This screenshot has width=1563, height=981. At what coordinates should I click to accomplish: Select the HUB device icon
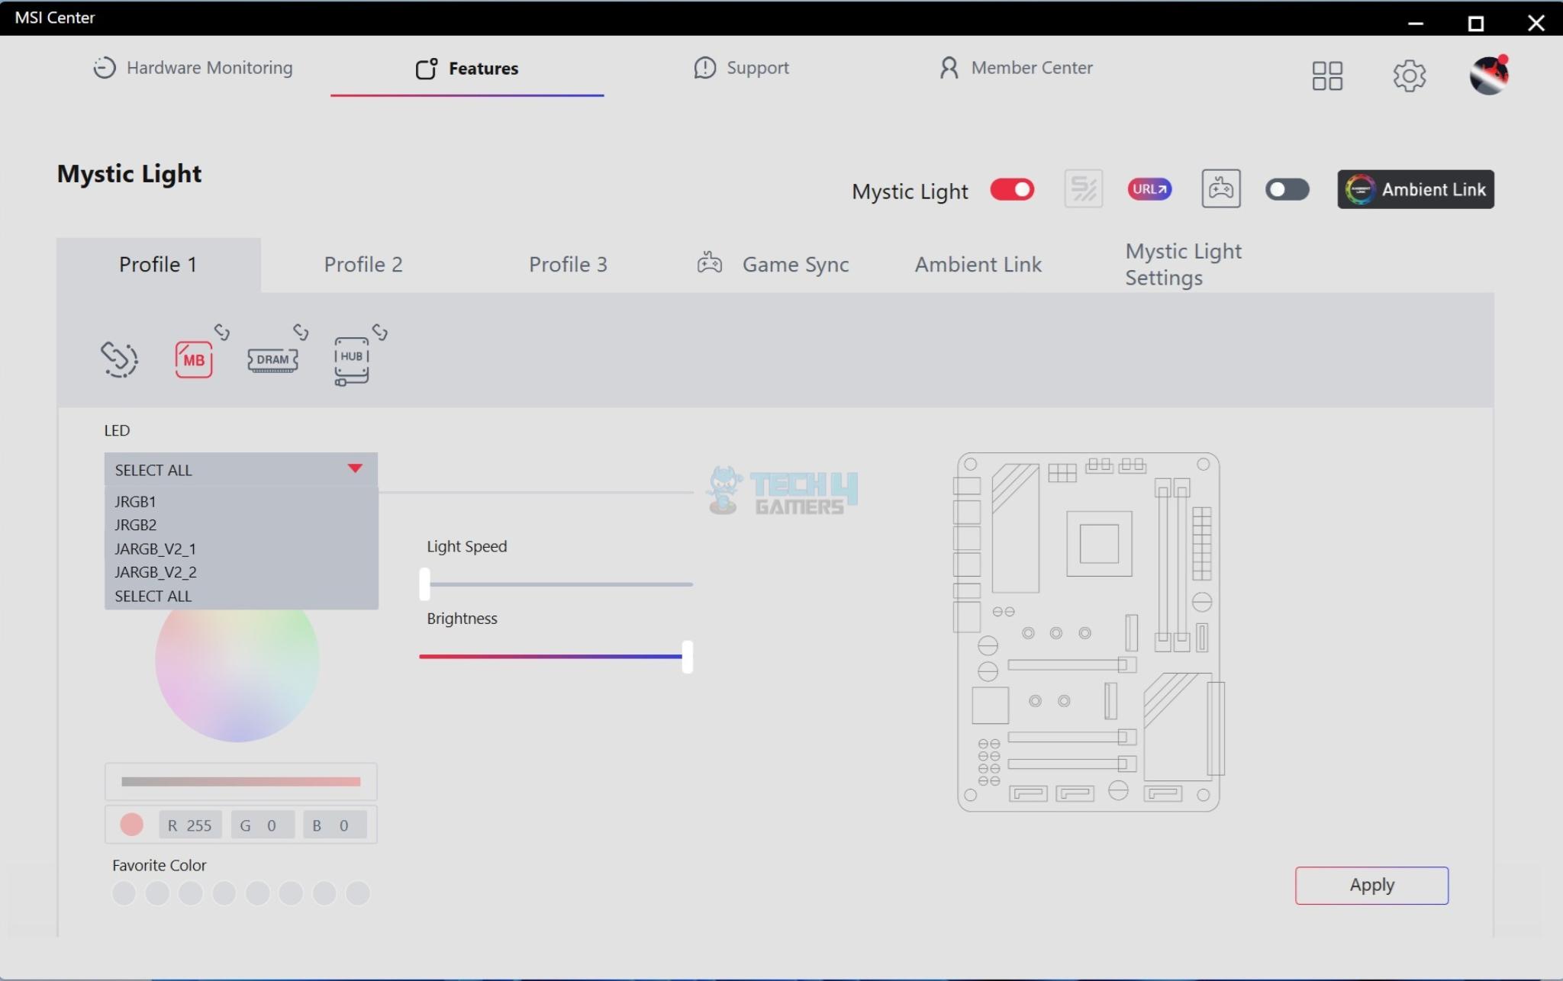coord(352,360)
